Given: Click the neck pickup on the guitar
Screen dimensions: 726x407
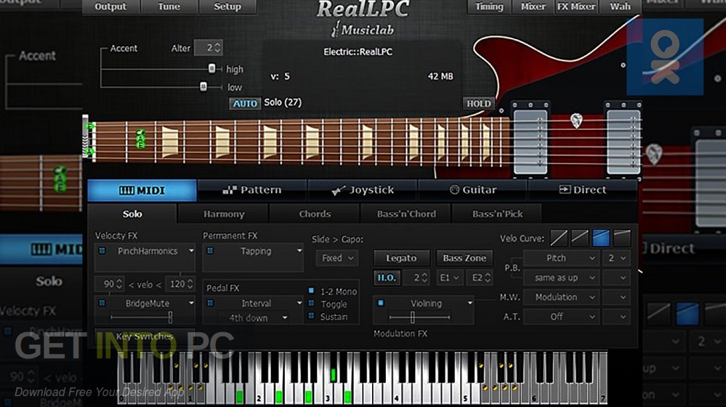Looking at the screenshot, I should 531,141.
